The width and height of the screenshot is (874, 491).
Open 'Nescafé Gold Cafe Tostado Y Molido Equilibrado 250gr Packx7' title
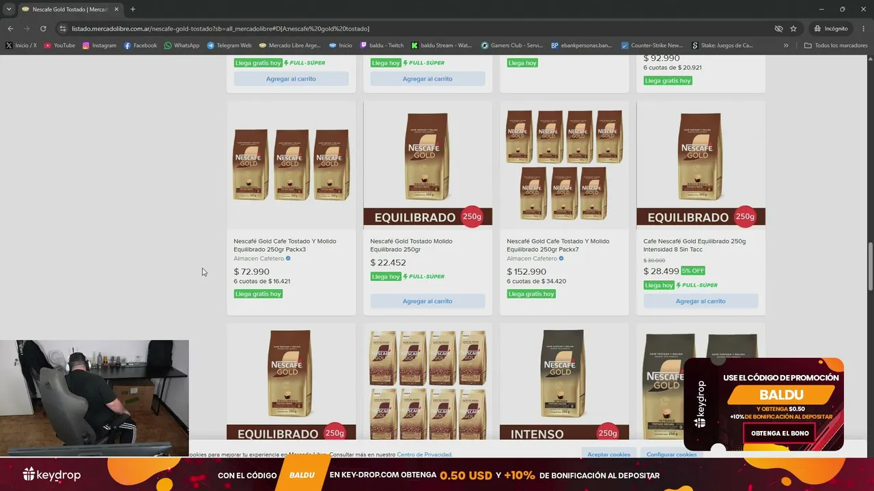(558, 245)
